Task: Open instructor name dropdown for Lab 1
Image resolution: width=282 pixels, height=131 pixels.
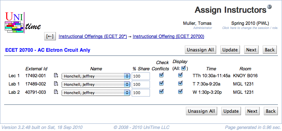Action: click(96, 84)
